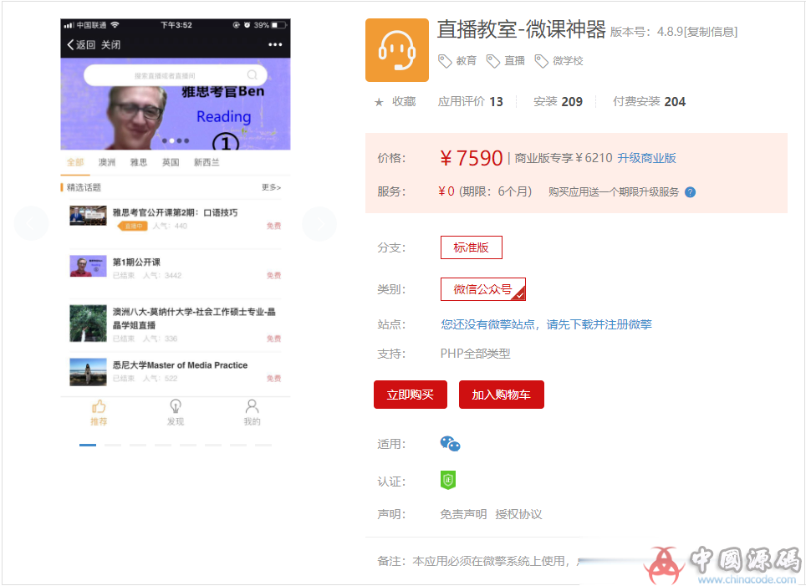Click the next arrow on screenshot carousel

coord(319,223)
